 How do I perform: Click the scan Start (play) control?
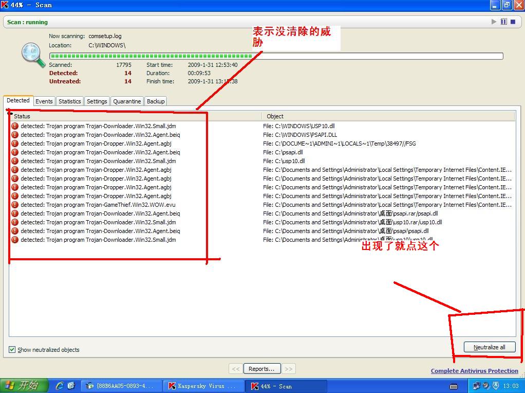pos(494,22)
